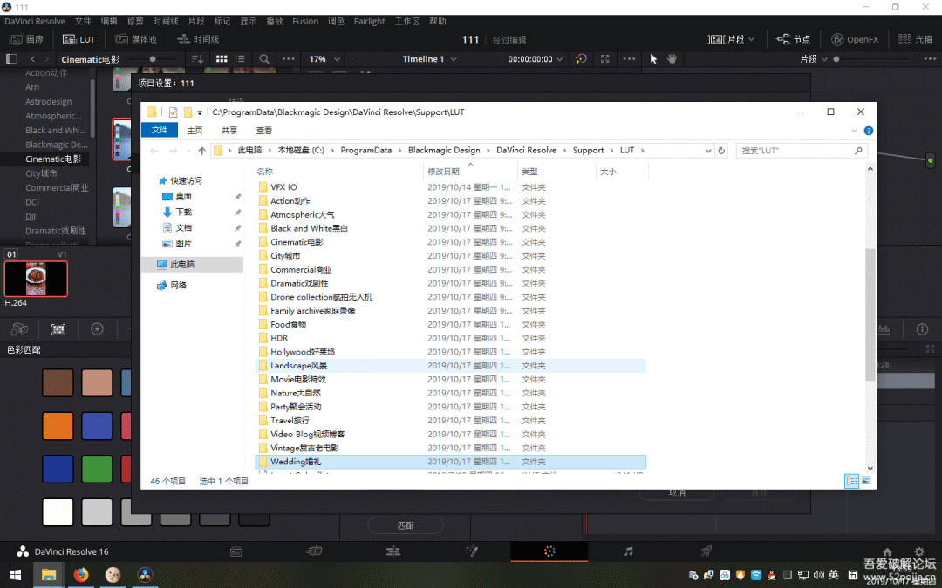Screen dimensions: 942x588
Task: Toggle Nodes panel button
Action: click(794, 39)
